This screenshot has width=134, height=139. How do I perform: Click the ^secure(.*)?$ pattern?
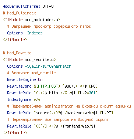pyautogui.click(x=48, y=113)
